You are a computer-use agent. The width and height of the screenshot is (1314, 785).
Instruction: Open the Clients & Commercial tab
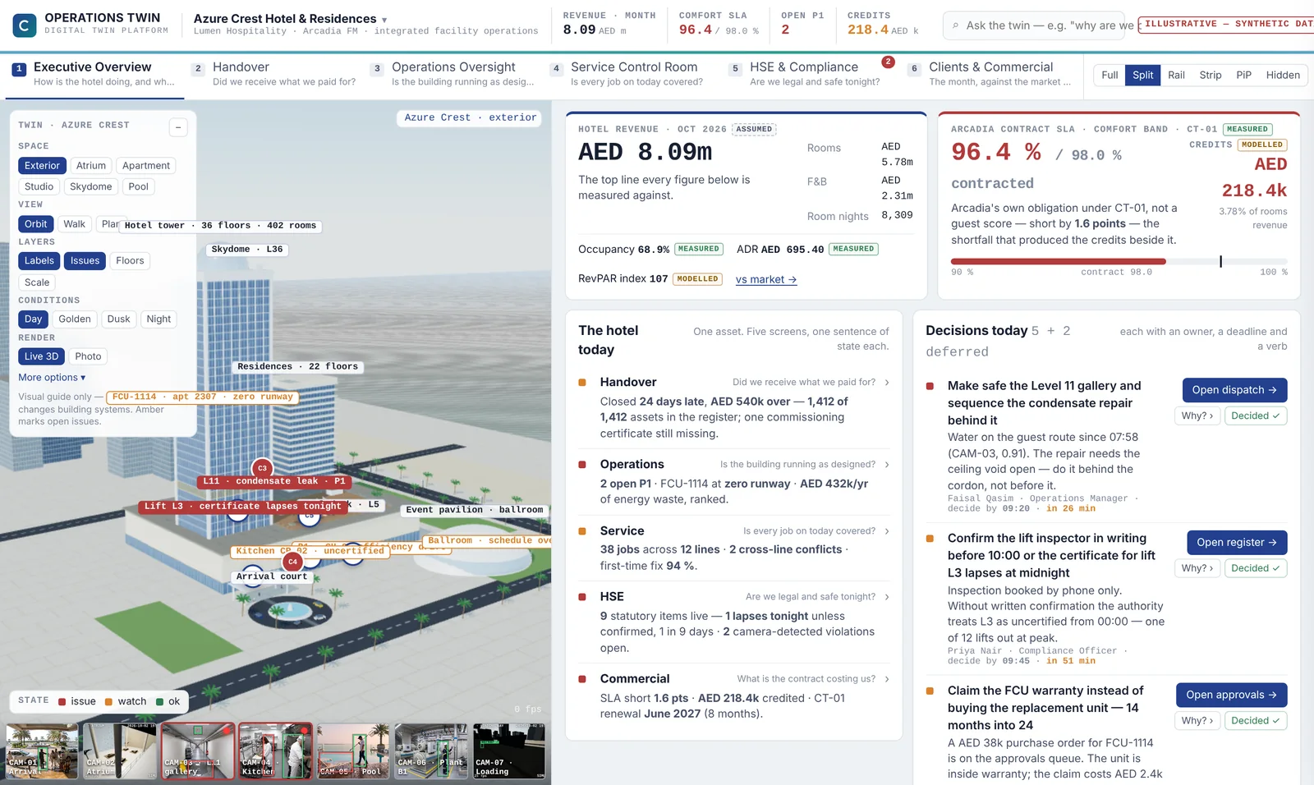[x=990, y=74]
